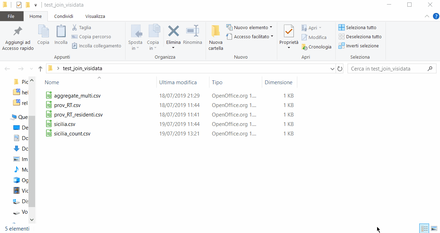
Task: Open the Condividi ribbon tab
Action: [x=64, y=16]
